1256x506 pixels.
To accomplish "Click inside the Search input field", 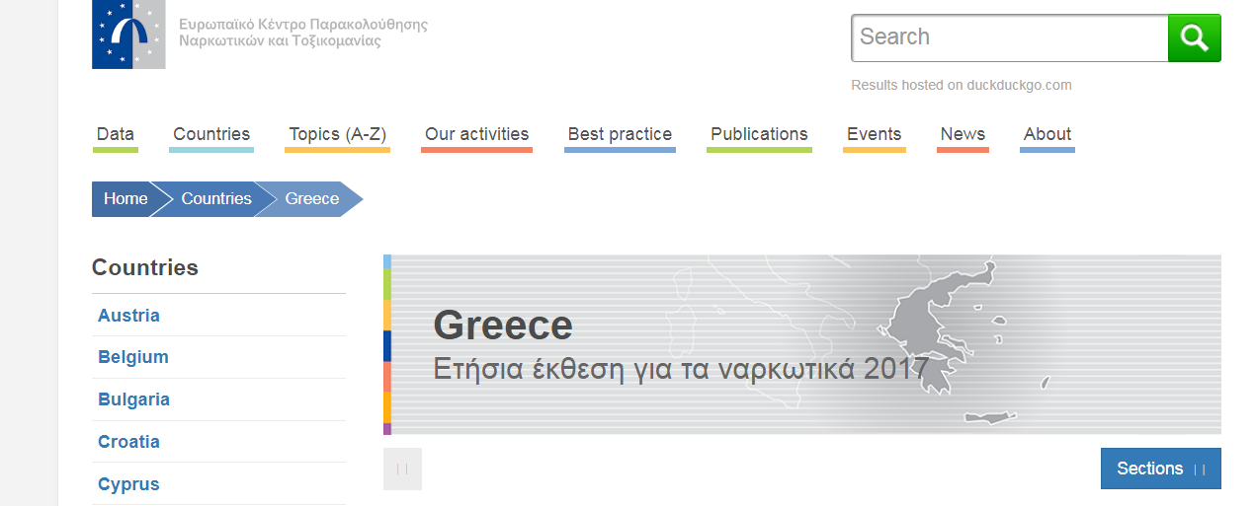I will [1010, 38].
